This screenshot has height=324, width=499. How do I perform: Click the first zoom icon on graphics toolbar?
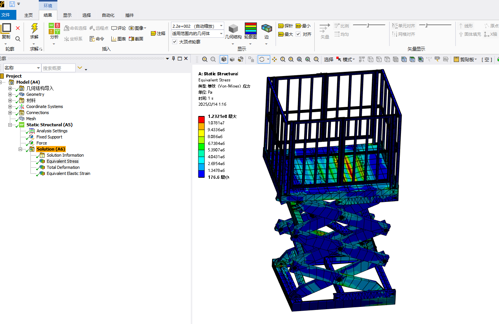[205, 59]
